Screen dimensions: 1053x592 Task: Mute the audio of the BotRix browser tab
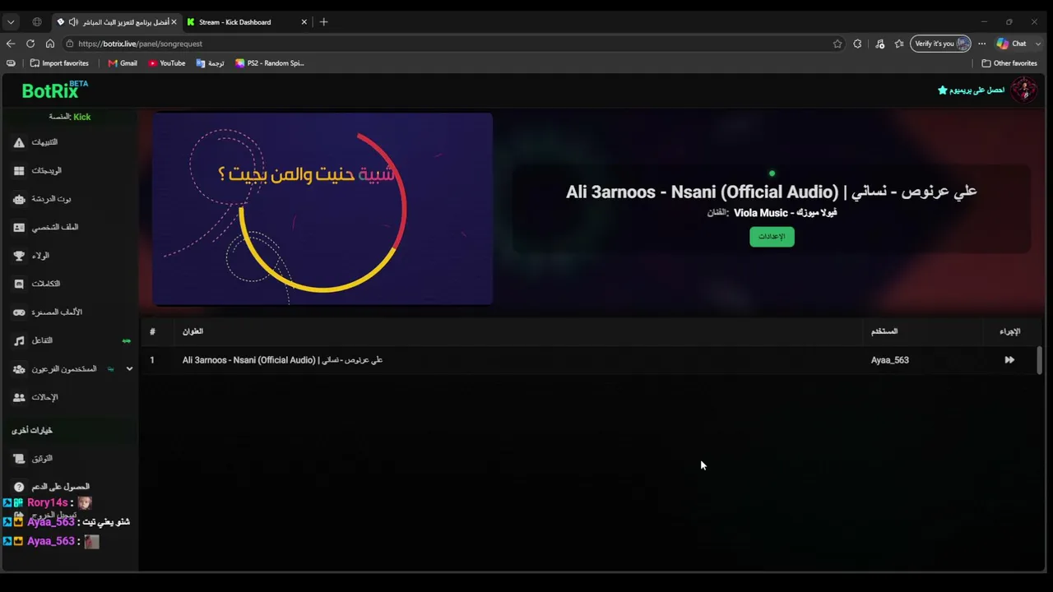[x=73, y=22]
